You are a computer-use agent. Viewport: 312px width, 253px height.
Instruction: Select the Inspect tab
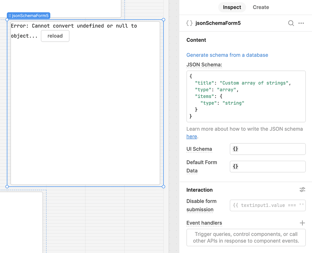232,7
